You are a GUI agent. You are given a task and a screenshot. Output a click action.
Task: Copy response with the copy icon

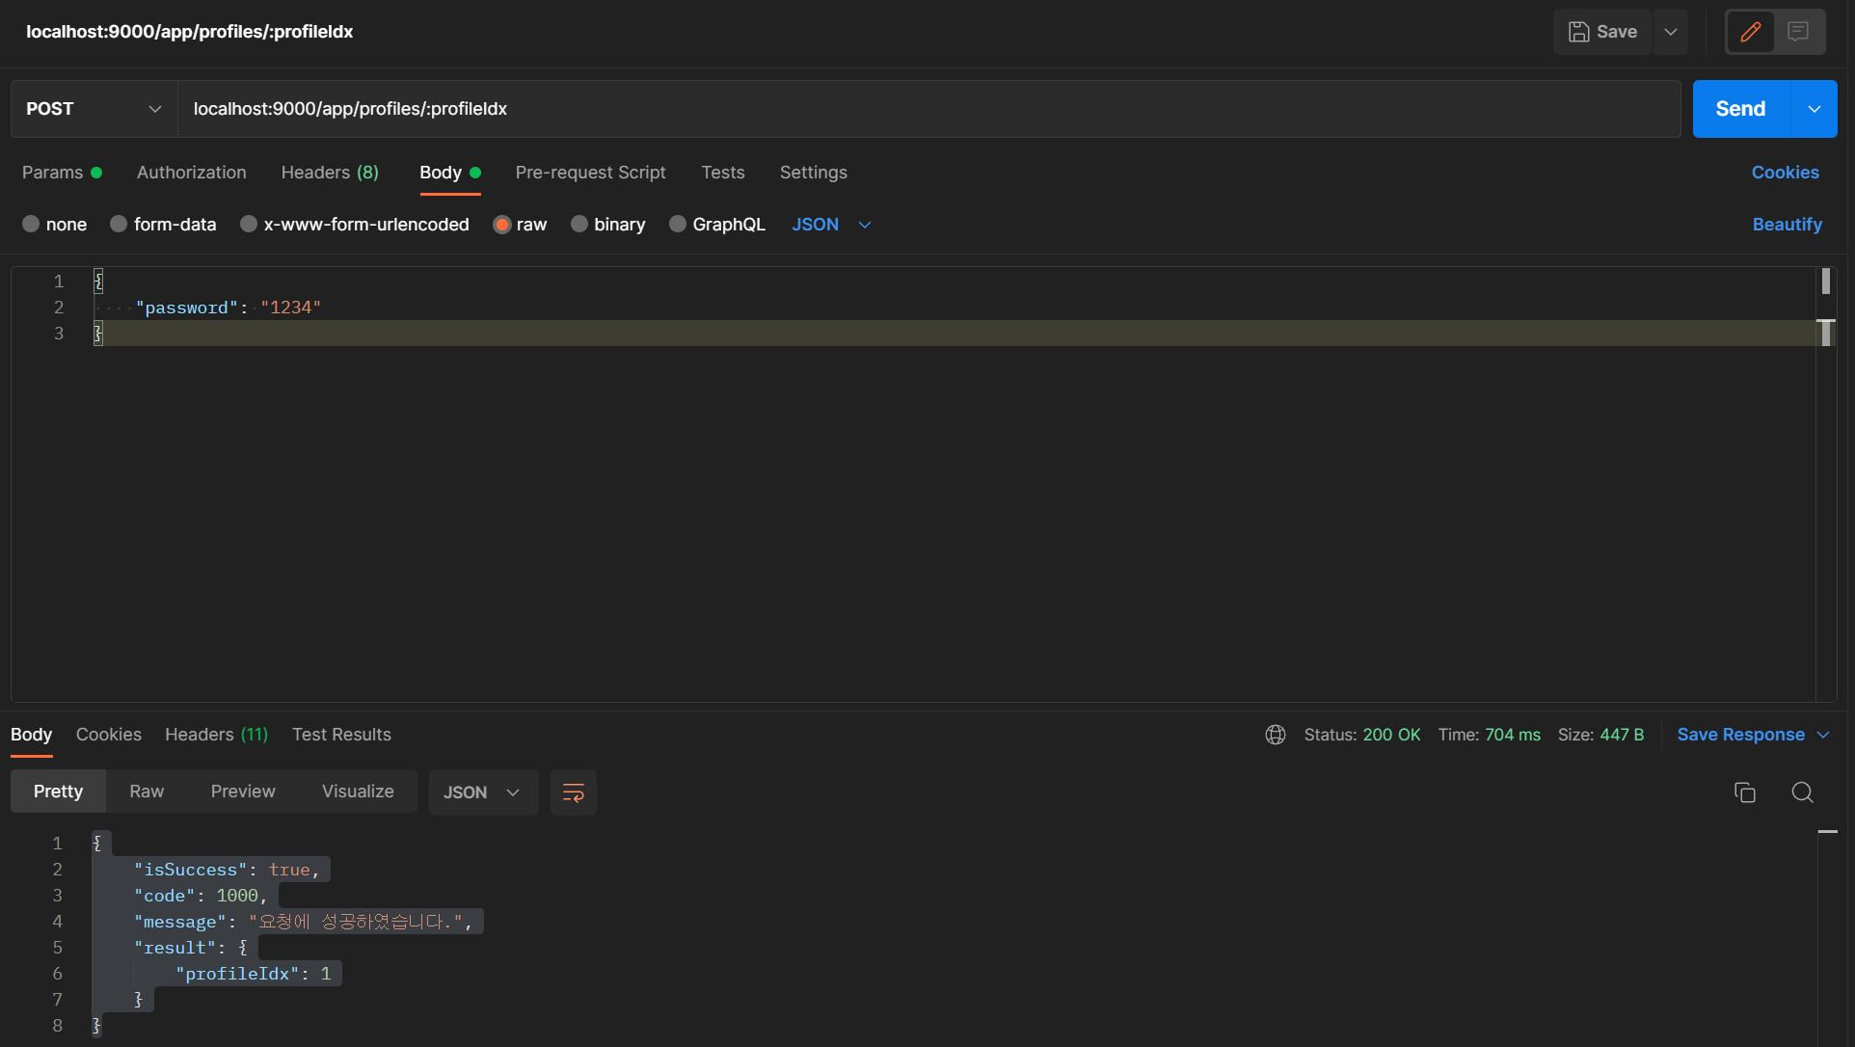pos(1744,792)
